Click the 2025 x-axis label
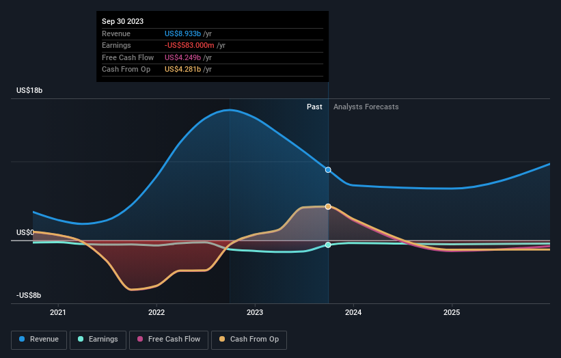This screenshot has height=358, width=561. [452, 312]
